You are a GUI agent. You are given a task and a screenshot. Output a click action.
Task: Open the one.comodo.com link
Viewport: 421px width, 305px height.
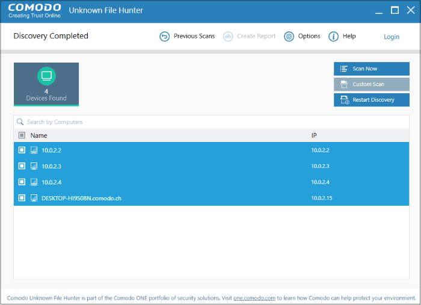click(x=254, y=298)
